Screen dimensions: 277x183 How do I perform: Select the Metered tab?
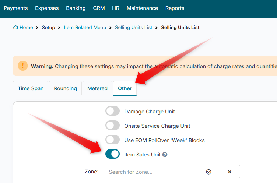(97, 88)
